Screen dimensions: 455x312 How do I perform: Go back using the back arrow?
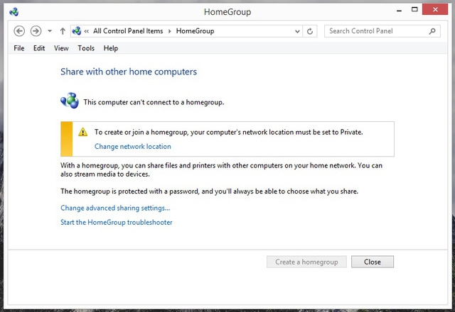click(19, 31)
